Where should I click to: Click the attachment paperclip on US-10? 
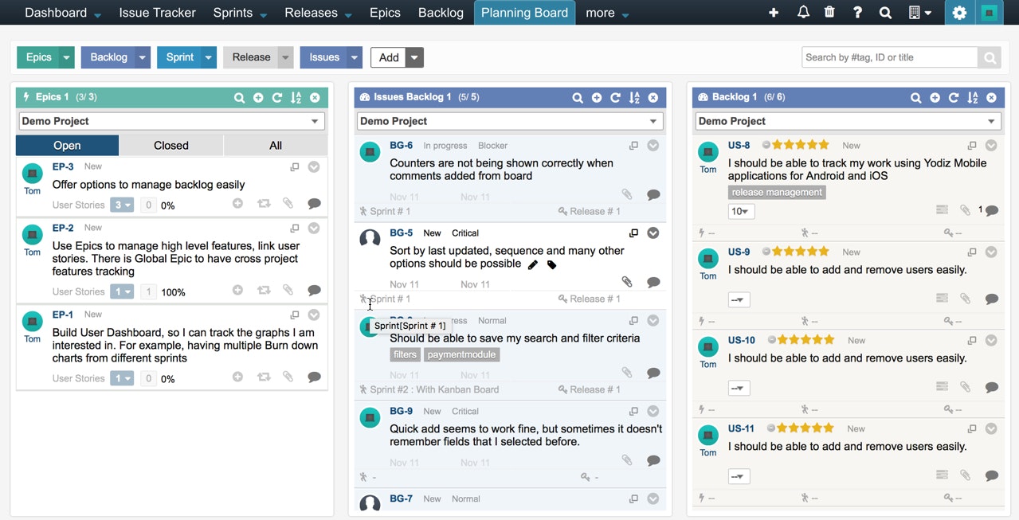point(966,386)
